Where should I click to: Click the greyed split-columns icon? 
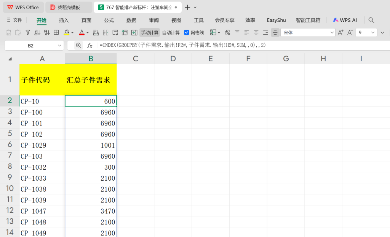pyautogui.click(x=106, y=33)
